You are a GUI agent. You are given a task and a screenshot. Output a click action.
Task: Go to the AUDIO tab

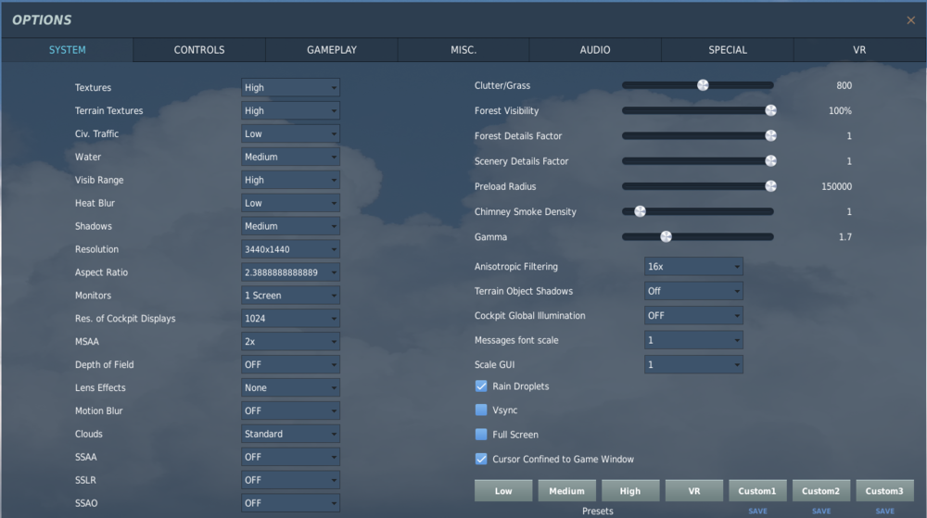[x=595, y=50]
